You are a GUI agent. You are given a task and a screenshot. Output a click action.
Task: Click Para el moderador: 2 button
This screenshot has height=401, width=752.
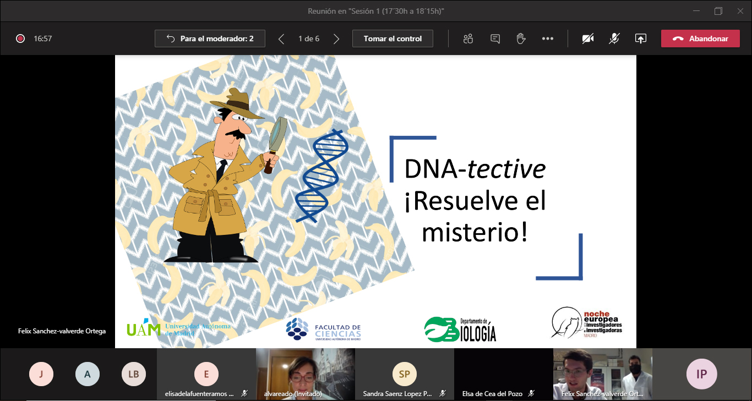coord(210,39)
